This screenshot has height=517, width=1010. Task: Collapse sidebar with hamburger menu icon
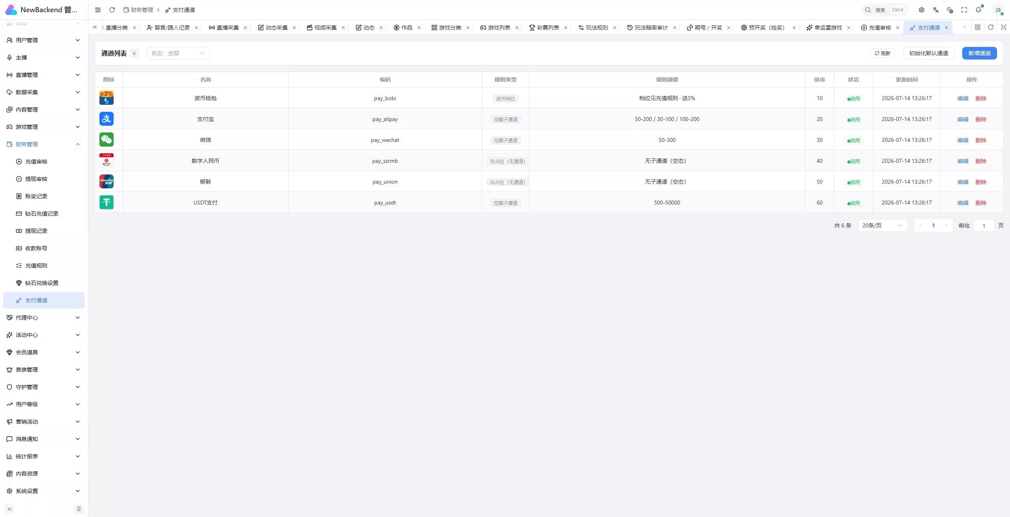[98, 10]
